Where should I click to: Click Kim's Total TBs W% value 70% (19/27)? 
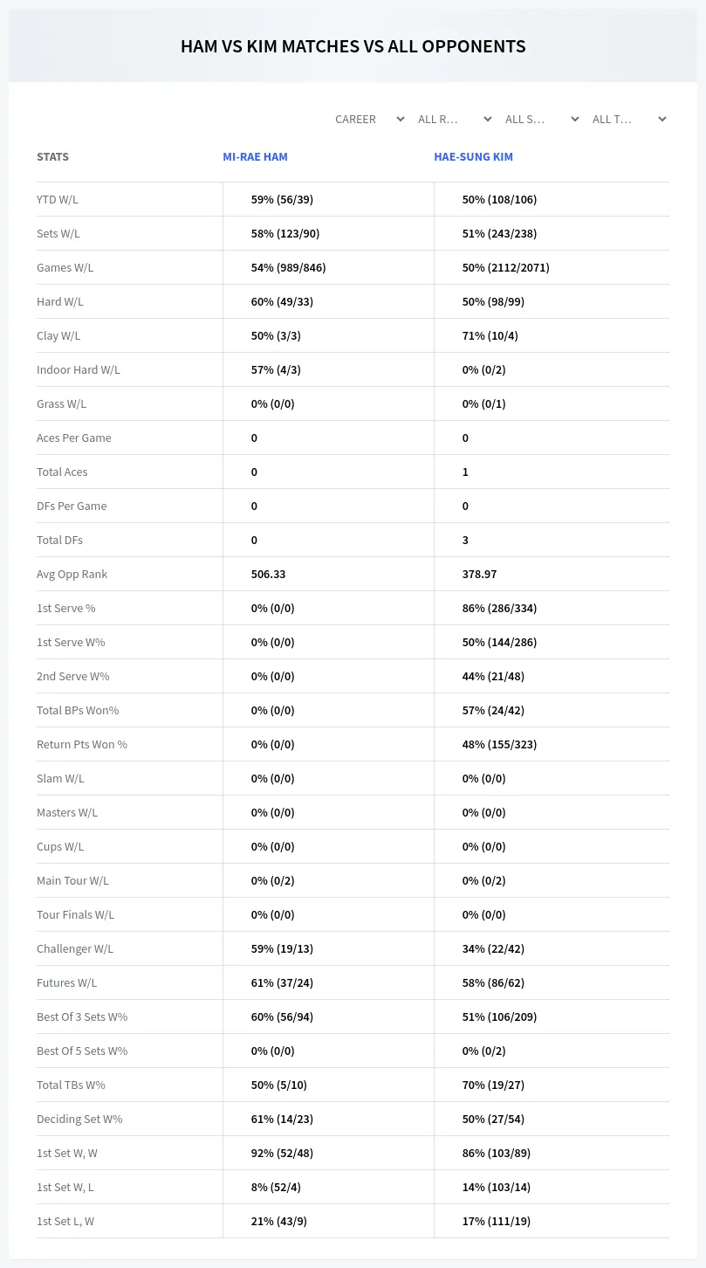pos(493,1085)
